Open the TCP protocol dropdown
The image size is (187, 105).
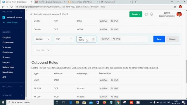(64, 39)
